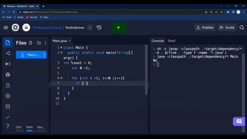This screenshot has height=139, width=247.
Task: Open the Unit tests checkmark icon
Action: click(8, 117)
